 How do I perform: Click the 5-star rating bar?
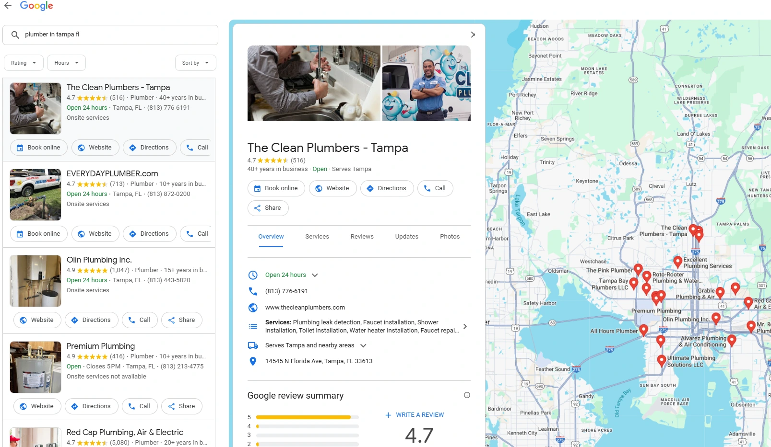[308, 417]
